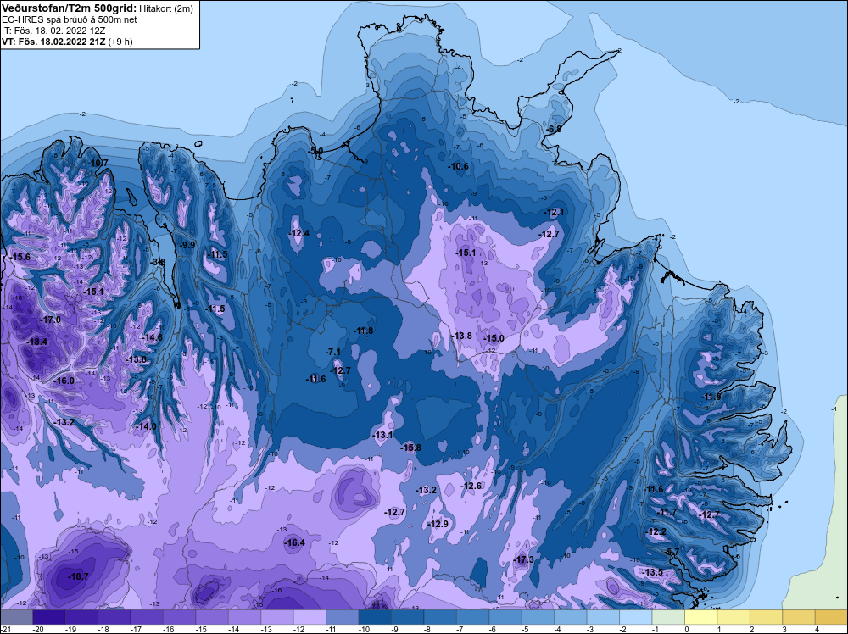Select the 0 tick label in the legend
The height and width of the screenshot is (634, 848).
(686, 629)
